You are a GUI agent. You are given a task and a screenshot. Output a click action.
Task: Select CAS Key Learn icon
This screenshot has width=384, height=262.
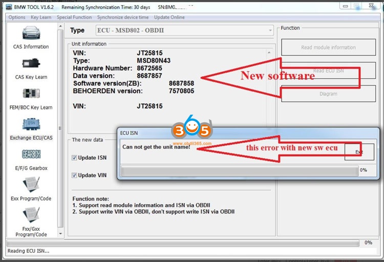(31, 63)
